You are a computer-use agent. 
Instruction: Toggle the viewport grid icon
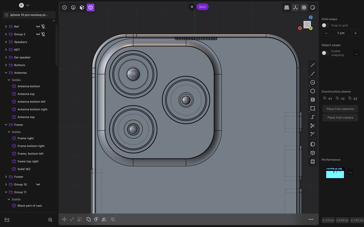(287, 7)
